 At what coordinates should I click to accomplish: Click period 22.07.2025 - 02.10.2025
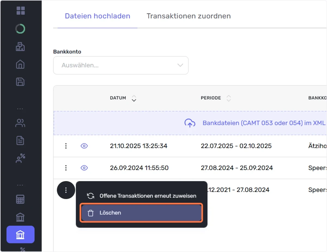point(236,146)
